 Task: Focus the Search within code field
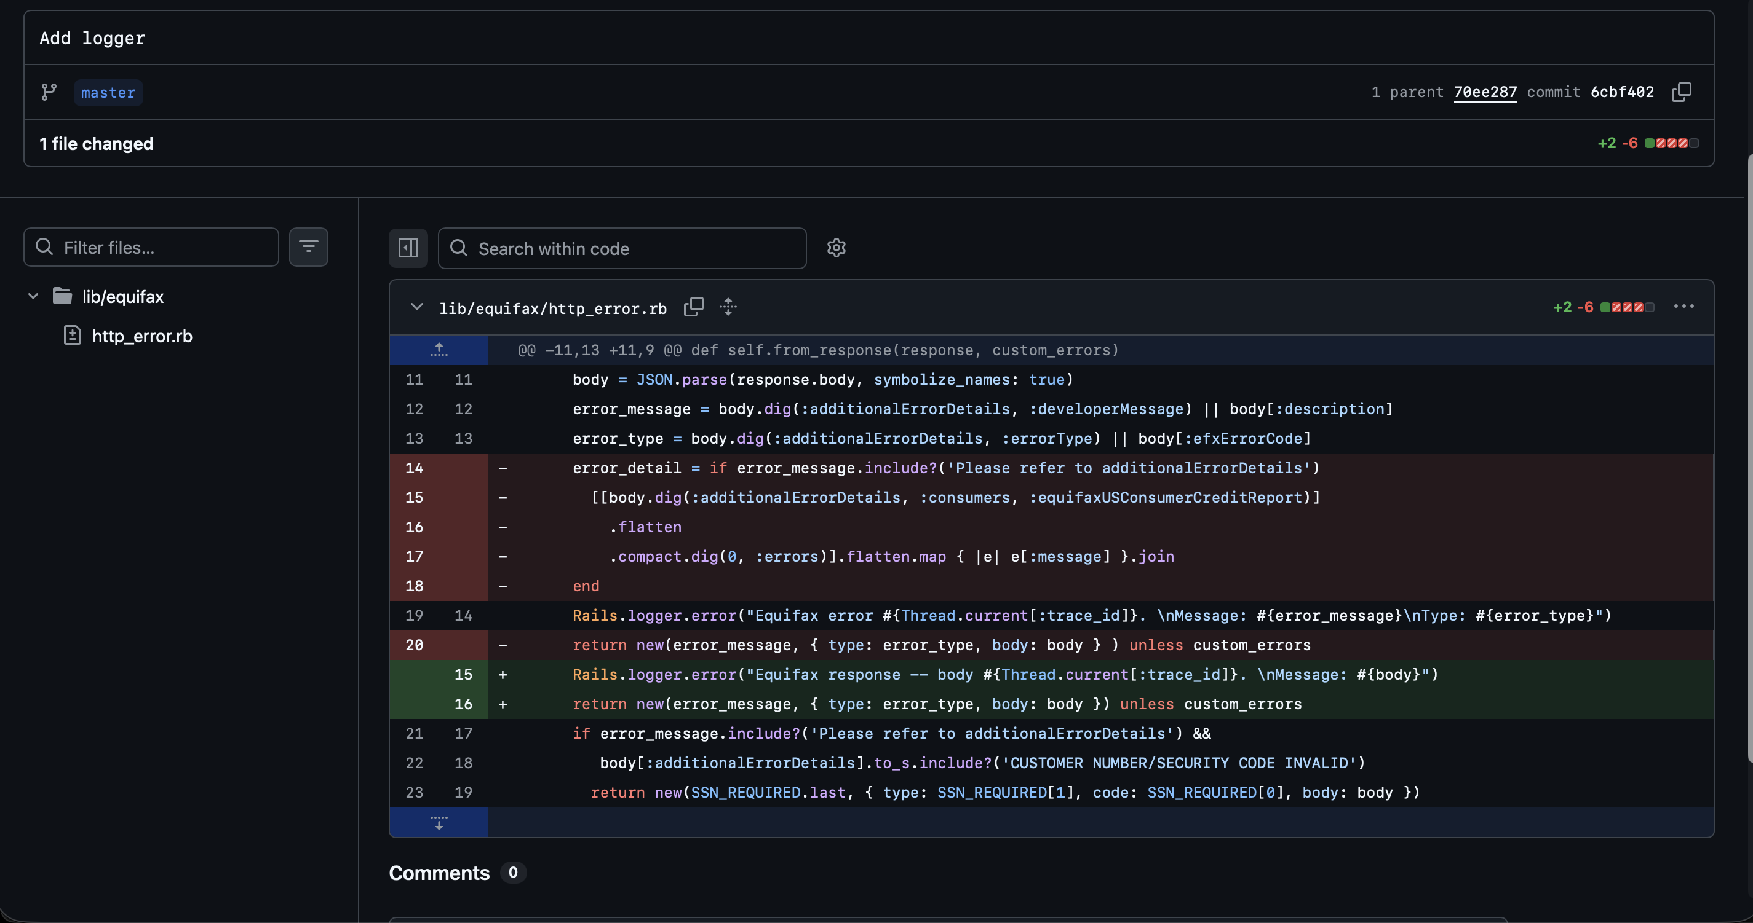point(622,248)
